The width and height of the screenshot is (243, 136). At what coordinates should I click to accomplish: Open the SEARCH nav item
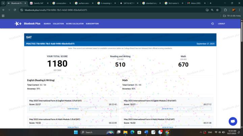[47, 24]
